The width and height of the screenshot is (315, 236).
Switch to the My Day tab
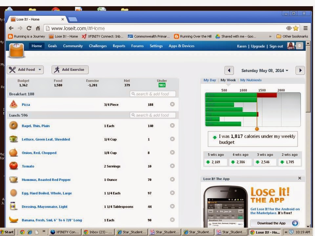point(210,80)
